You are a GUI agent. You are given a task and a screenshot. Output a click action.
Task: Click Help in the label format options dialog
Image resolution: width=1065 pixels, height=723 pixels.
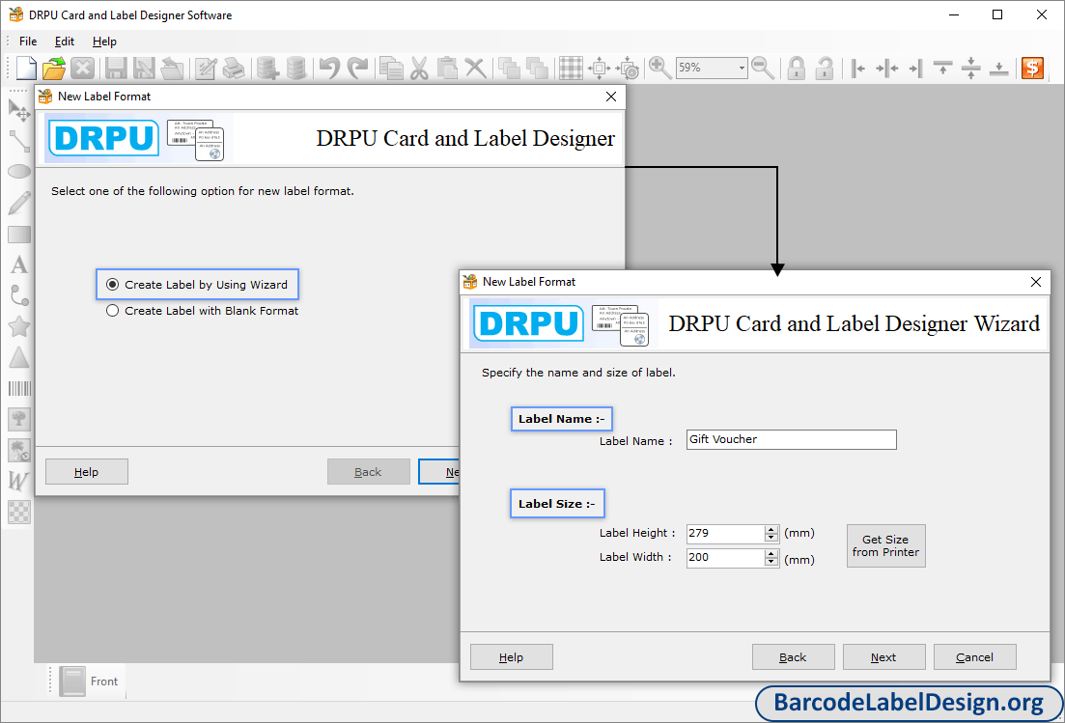point(86,472)
